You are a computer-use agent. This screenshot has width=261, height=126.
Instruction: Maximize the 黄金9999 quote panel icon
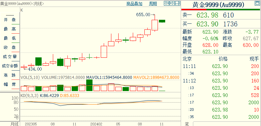point(257,3)
